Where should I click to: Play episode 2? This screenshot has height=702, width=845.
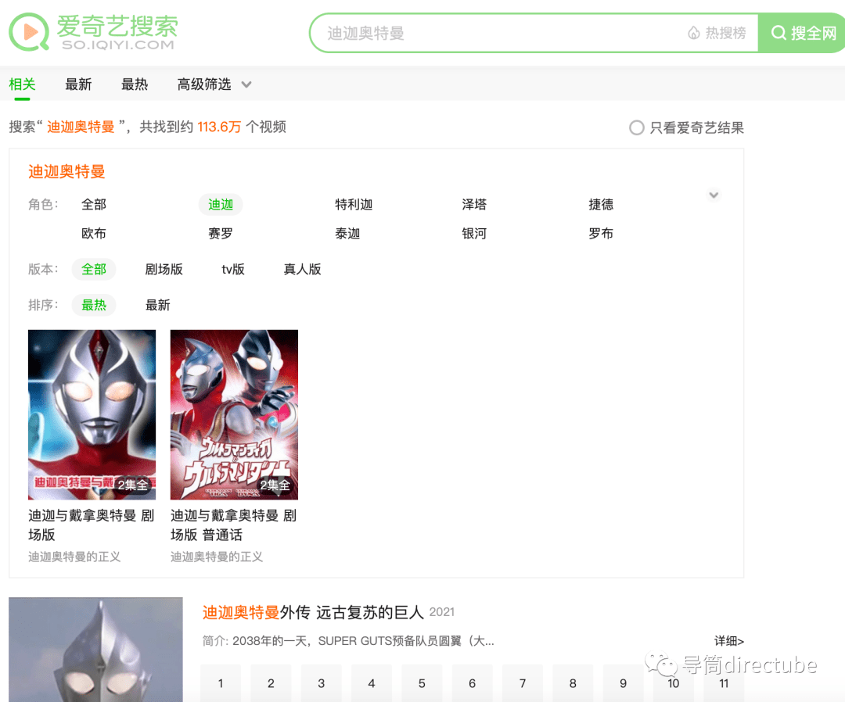[271, 683]
